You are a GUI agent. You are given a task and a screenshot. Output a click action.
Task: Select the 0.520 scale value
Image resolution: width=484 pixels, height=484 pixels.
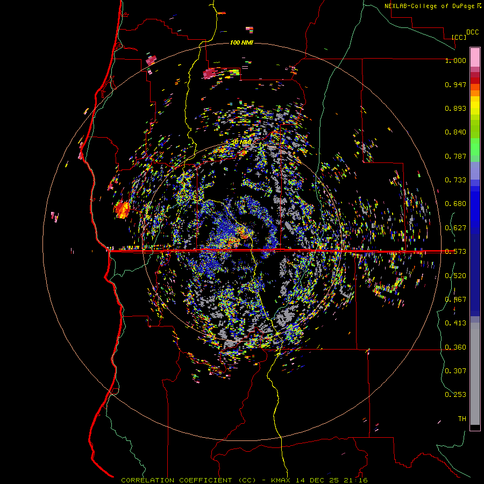coord(455,276)
